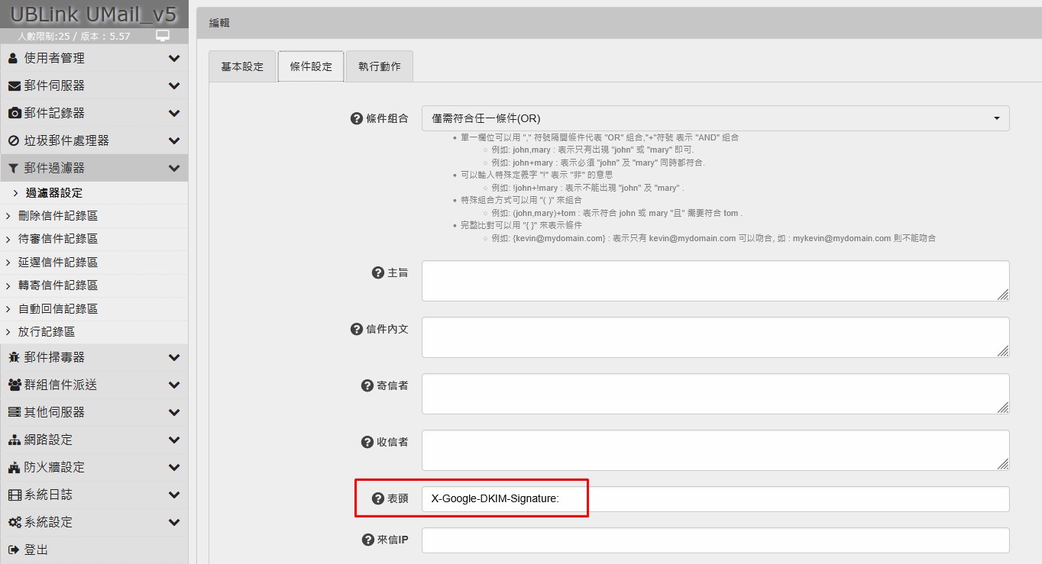Click into the 主旨 text area
The height and width of the screenshot is (564, 1042).
pyautogui.click(x=715, y=281)
